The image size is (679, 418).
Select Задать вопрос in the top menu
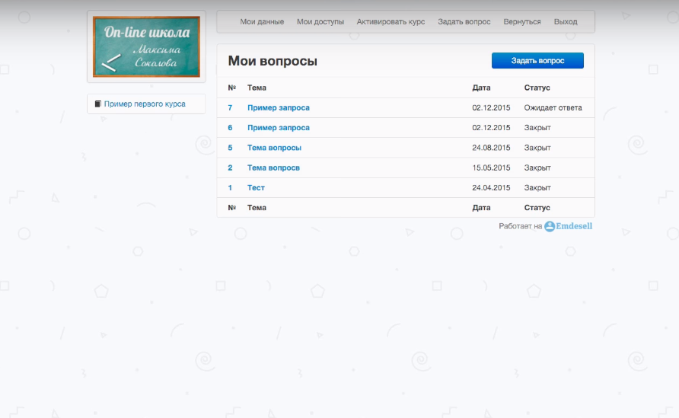[x=464, y=21]
